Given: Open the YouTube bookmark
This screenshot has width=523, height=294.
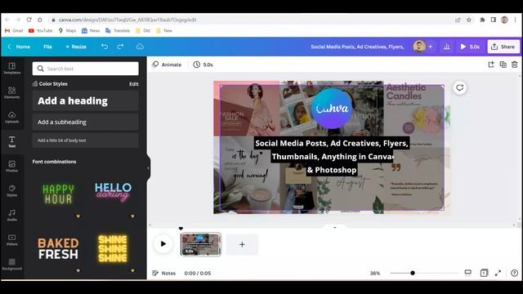Looking at the screenshot, I should click(x=41, y=31).
